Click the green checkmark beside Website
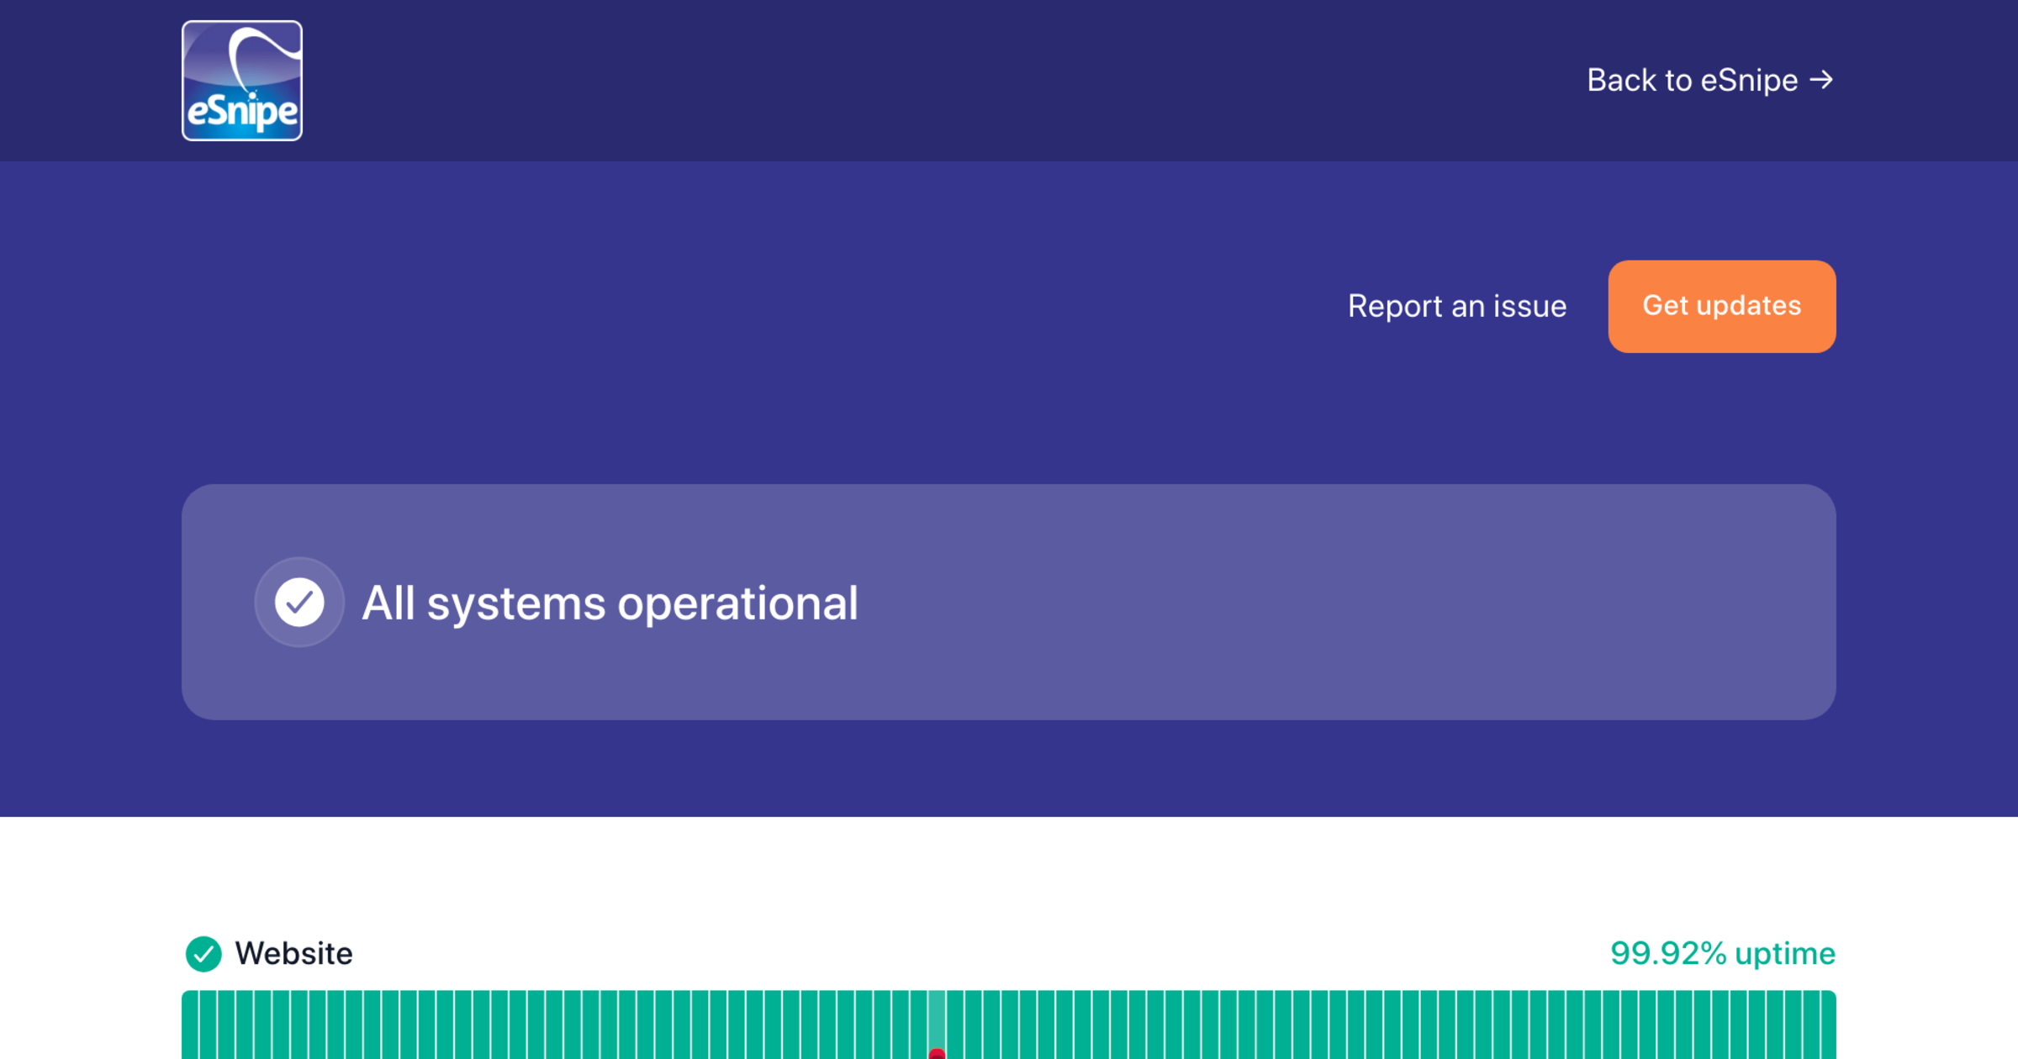Image resolution: width=2018 pixels, height=1059 pixels. [x=203, y=954]
